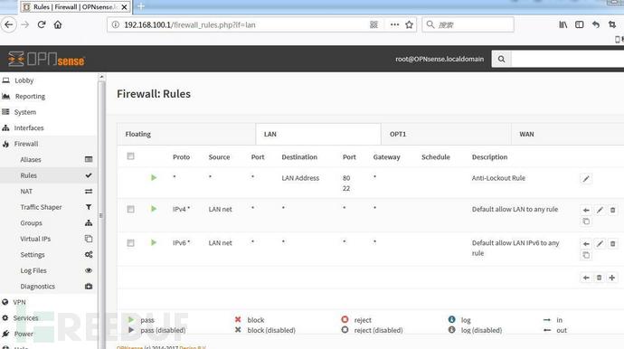This screenshot has height=349, width=624.
Task: Toggle the browser sidebar icon
Action: tap(580, 24)
